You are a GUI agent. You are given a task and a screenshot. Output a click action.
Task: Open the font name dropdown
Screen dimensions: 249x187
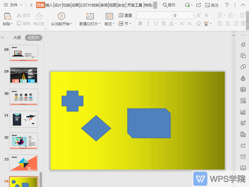171,15
